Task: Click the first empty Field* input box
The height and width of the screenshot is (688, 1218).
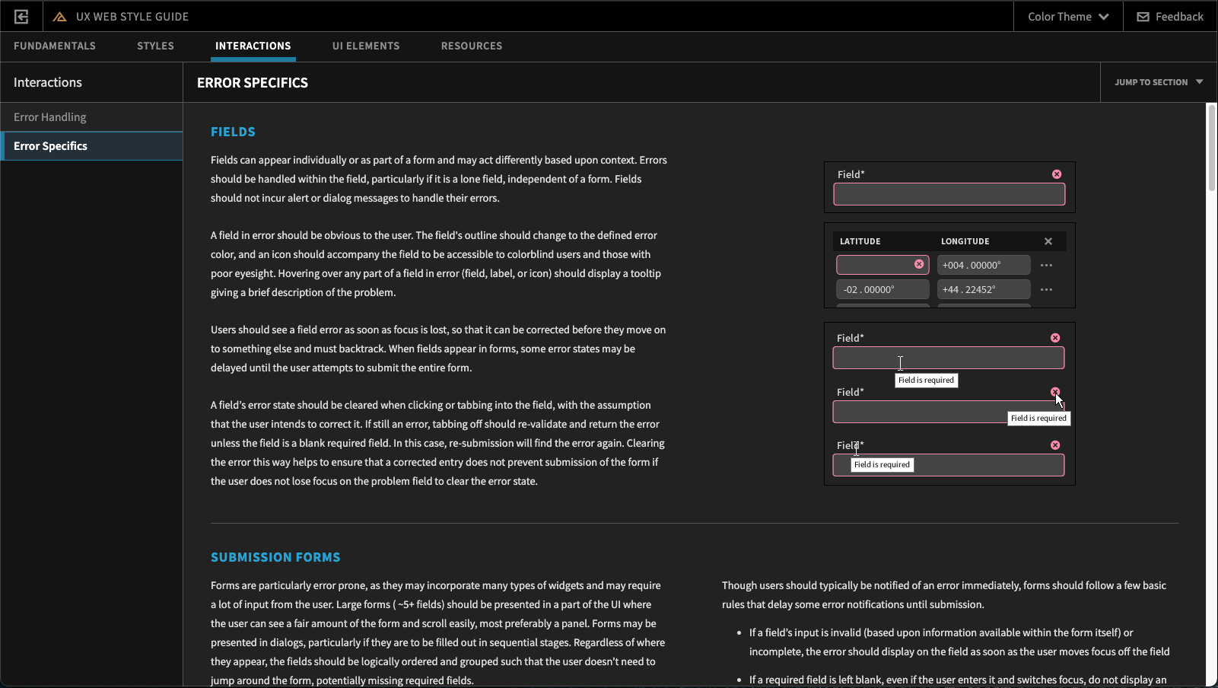Action: (x=949, y=195)
